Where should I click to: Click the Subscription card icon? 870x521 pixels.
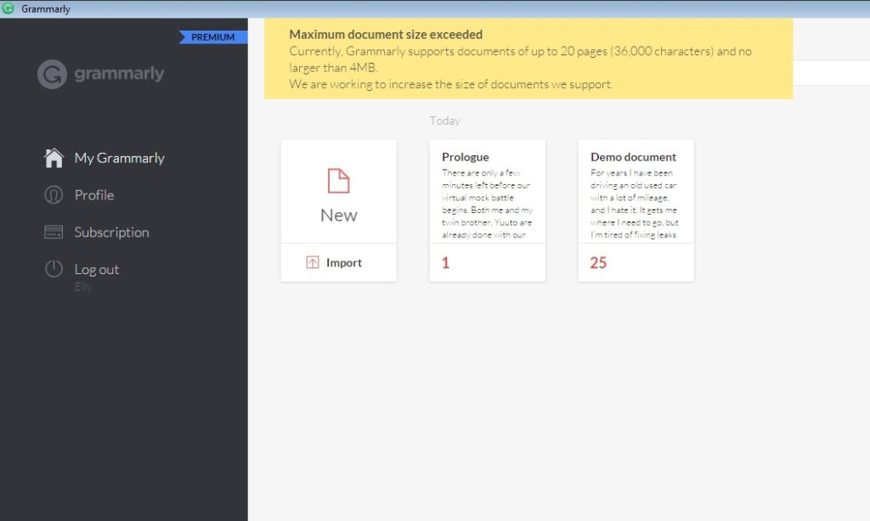(53, 232)
